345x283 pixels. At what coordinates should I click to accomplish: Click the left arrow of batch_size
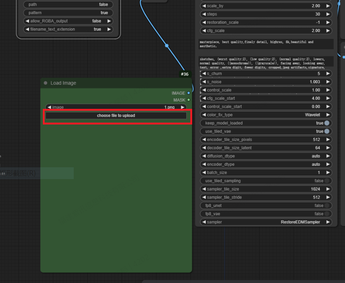204,173
